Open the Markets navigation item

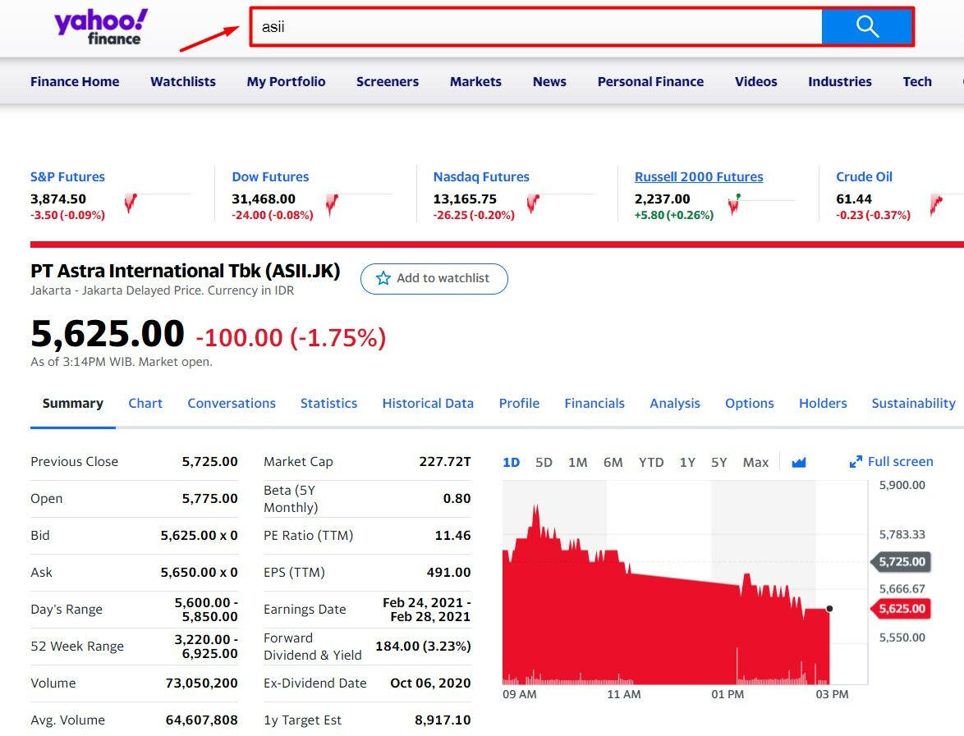(x=476, y=82)
